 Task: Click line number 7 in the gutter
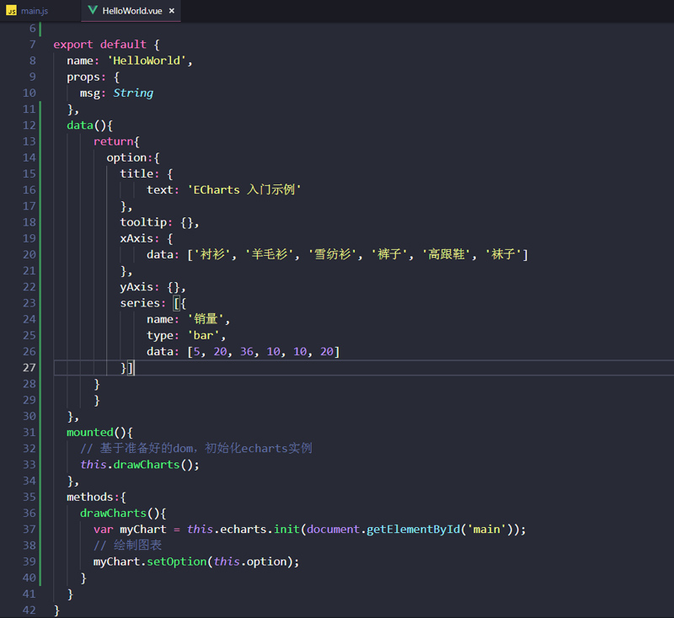coord(32,45)
